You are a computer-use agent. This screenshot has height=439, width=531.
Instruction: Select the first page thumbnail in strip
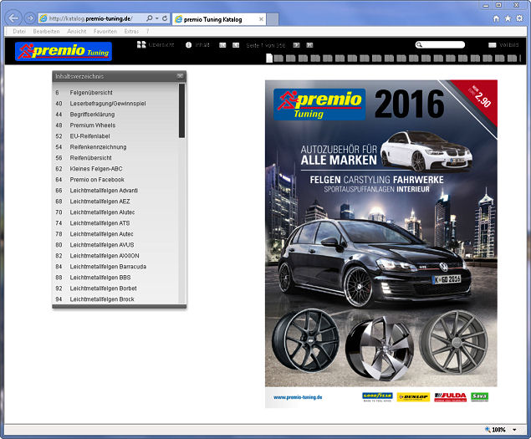point(269,58)
